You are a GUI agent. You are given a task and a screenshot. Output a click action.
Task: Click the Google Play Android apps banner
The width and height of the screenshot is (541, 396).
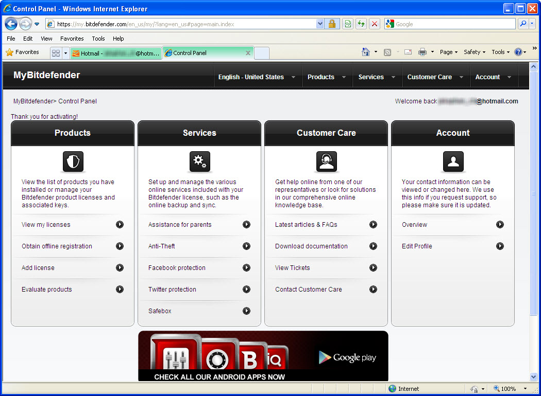pos(263,356)
